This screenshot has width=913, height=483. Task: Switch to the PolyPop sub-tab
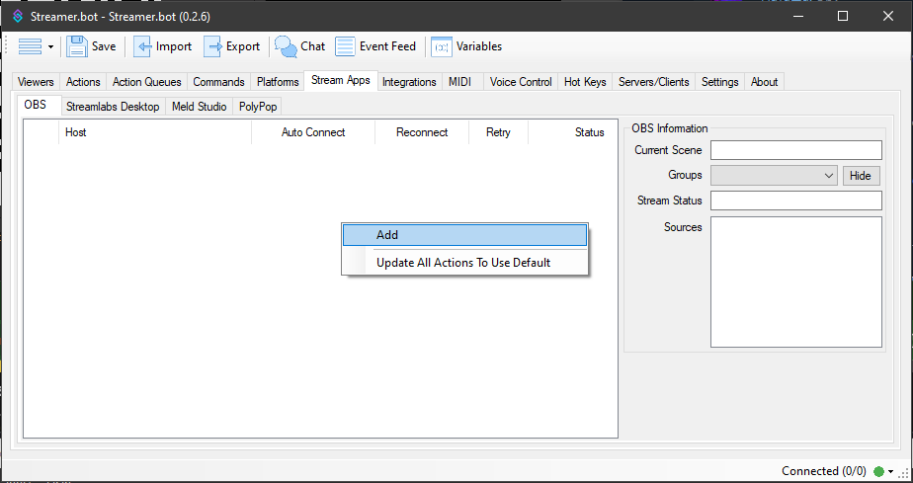pos(258,107)
